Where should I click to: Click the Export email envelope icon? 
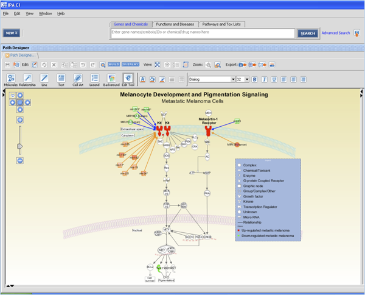[262, 65]
